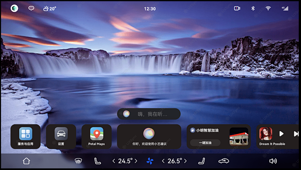Toggle the Bluetooth status icon
The height and width of the screenshot is (170, 301).
253,8
